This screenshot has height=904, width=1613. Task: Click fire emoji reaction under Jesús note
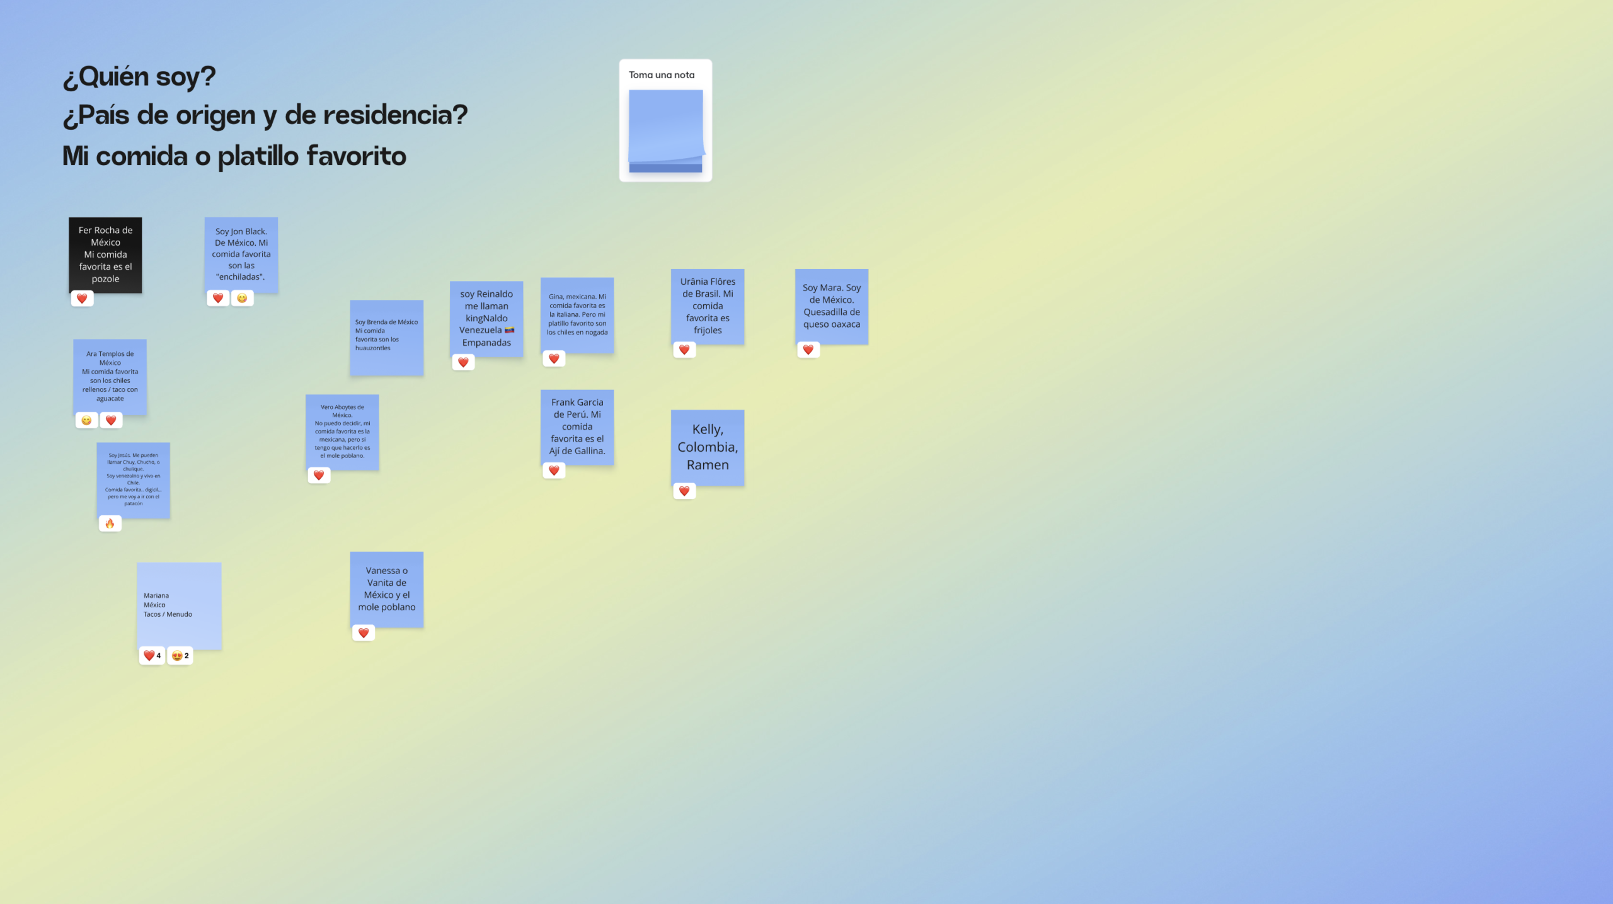coord(110,524)
